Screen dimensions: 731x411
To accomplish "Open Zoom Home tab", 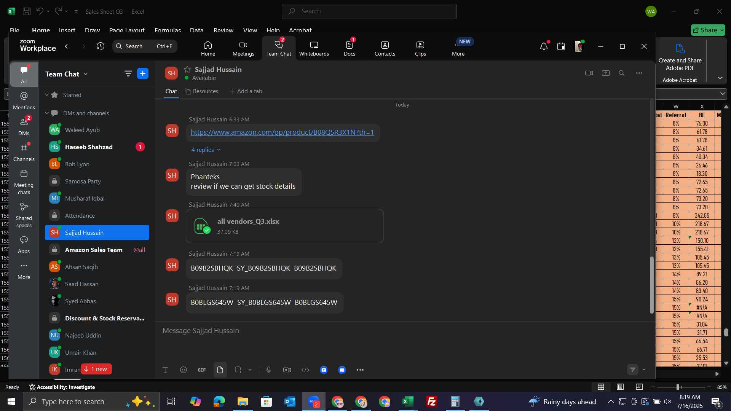I will [x=208, y=48].
